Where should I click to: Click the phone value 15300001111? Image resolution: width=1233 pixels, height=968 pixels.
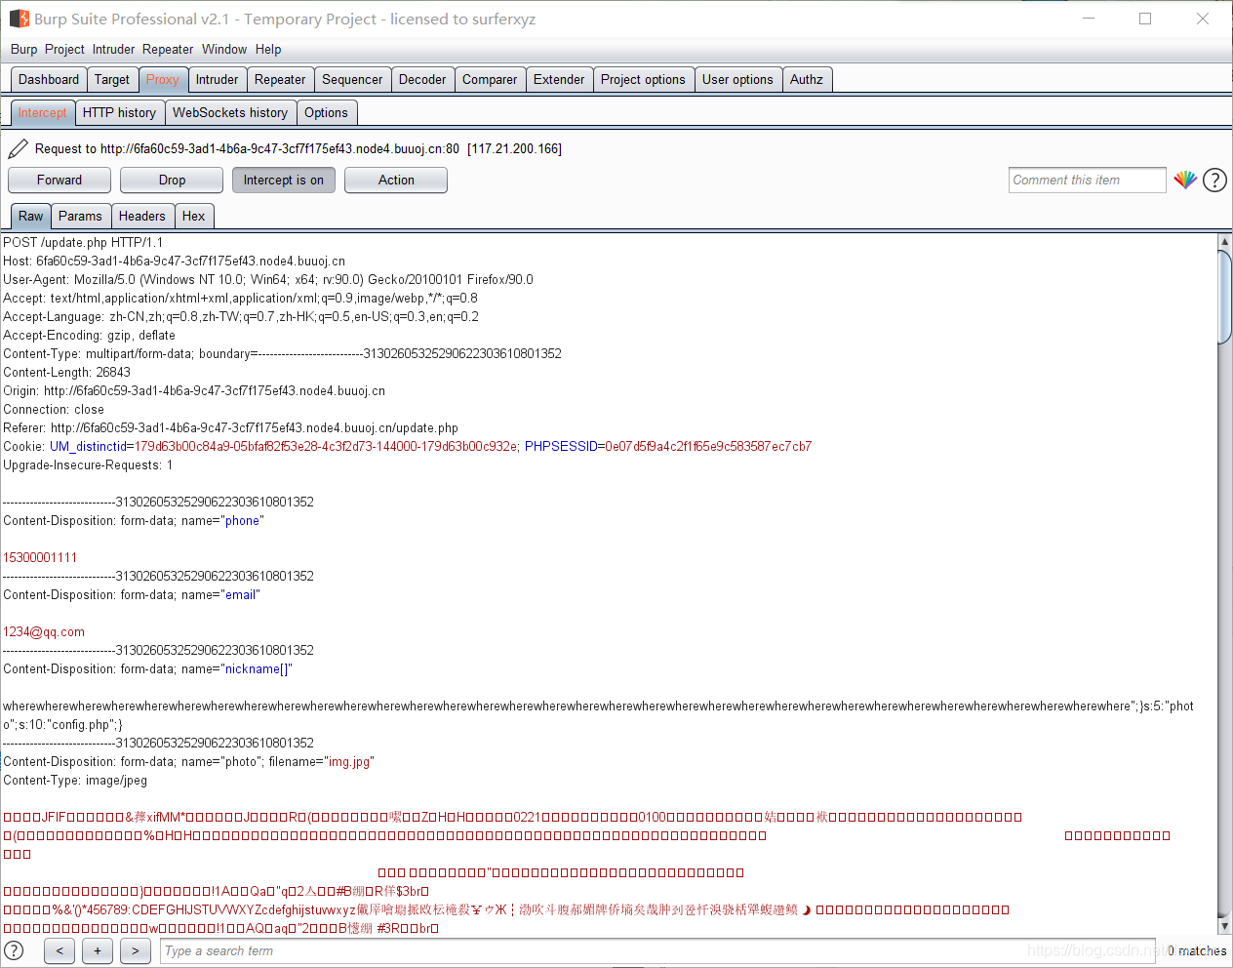[40, 557]
